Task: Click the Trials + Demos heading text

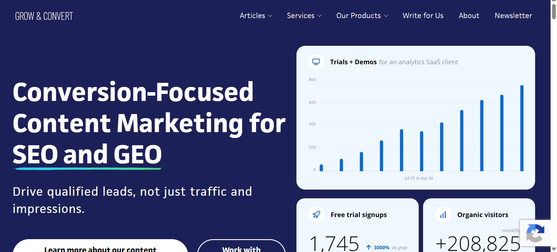Action: point(353,62)
